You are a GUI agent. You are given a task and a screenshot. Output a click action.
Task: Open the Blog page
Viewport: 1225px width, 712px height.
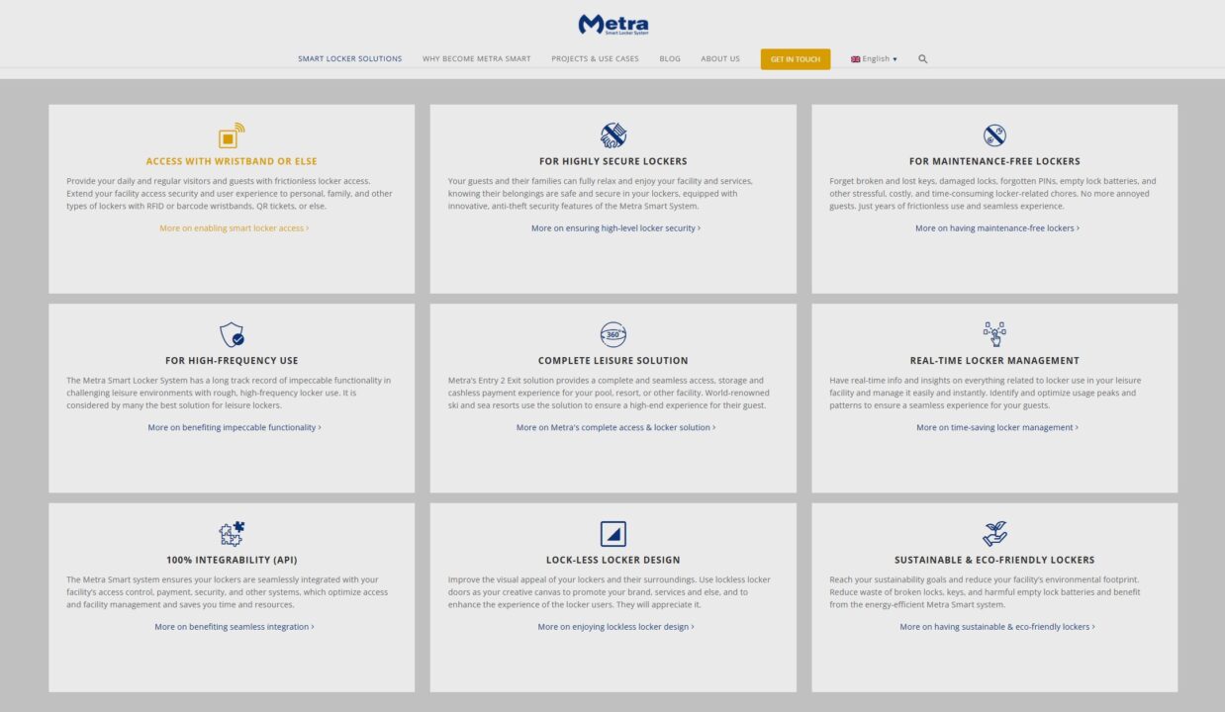click(670, 59)
